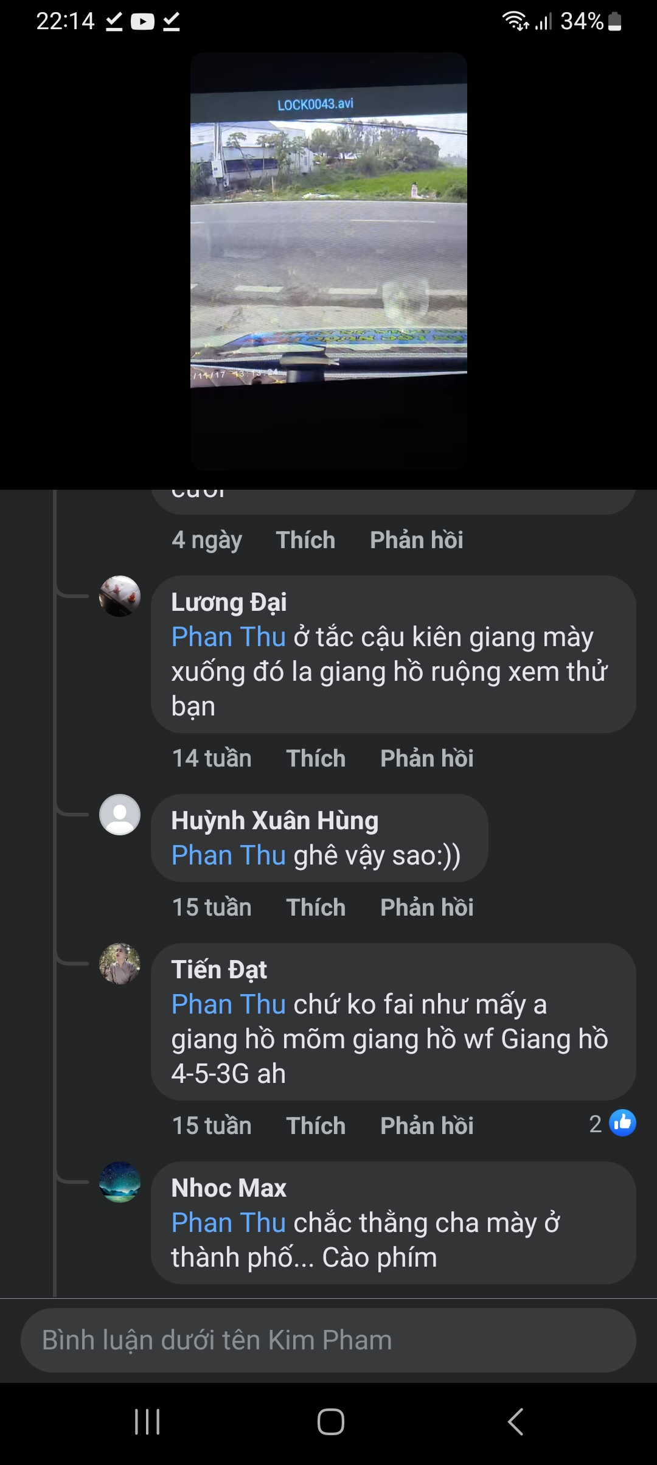Open Phan Thu's profile from Lương Đại's comment

227,636
